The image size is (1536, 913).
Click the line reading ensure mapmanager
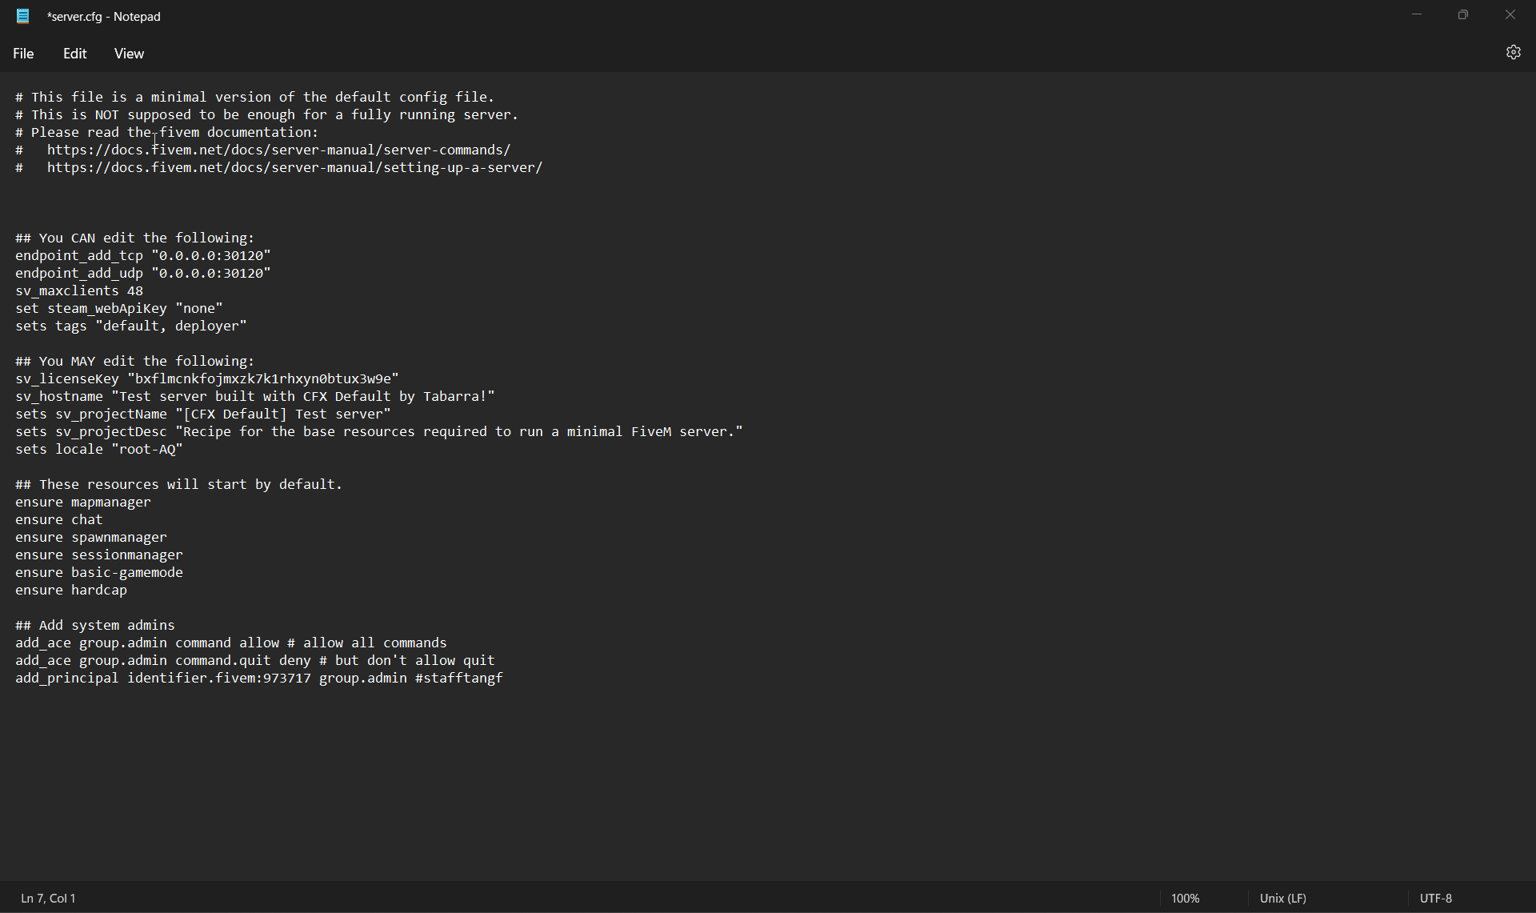coord(82,502)
